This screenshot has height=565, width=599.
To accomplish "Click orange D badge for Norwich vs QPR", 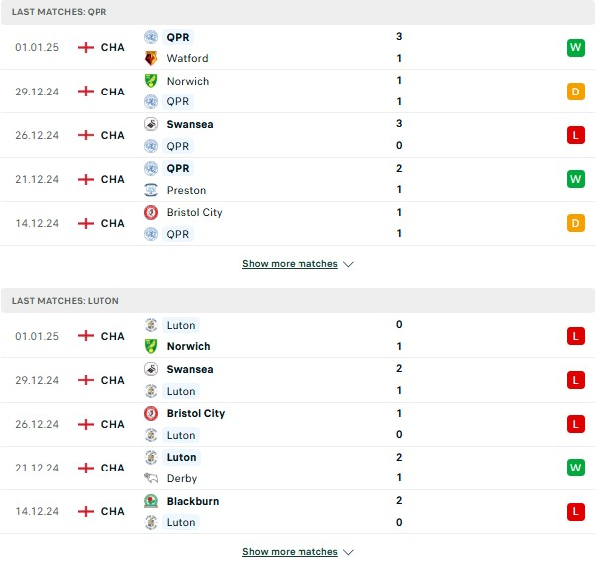I will tap(575, 92).
